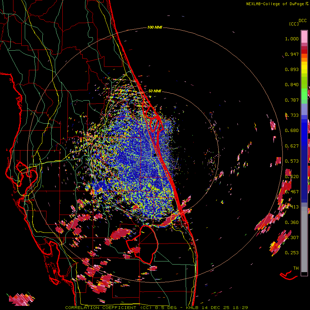
Task: Click the 0.787 scale value
Action: point(292,100)
